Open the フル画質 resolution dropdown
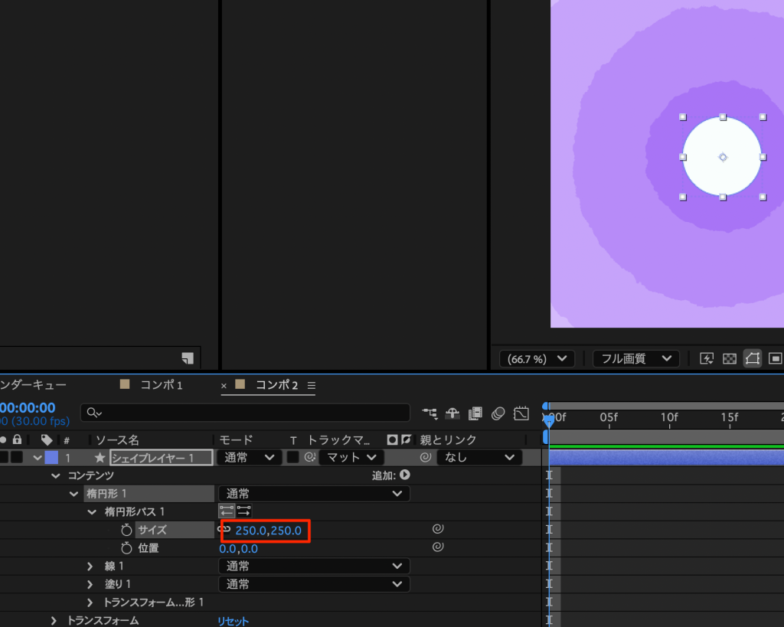 coord(635,358)
